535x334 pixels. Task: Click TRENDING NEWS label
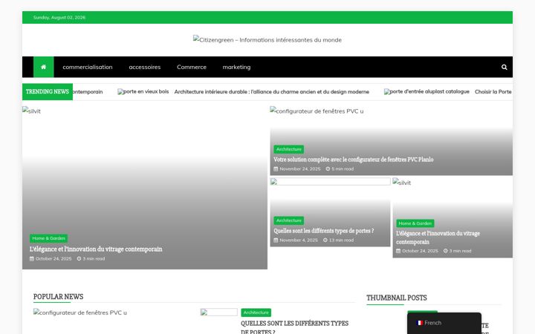48,92
